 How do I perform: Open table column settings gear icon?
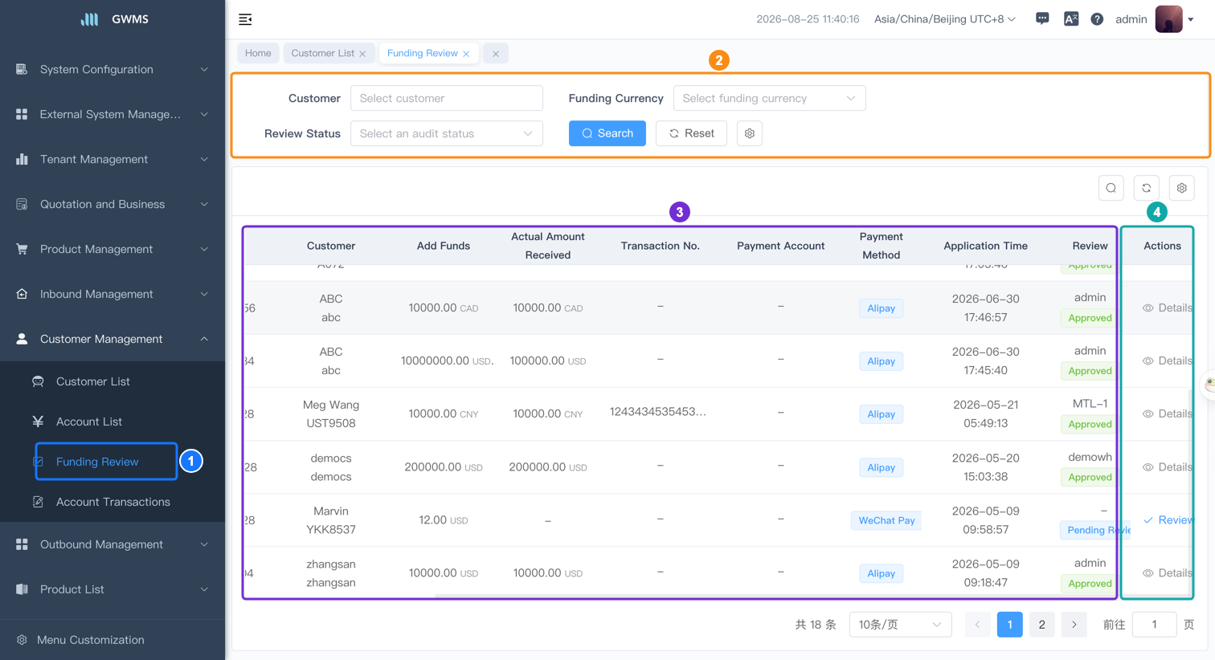tap(1182, 188)
